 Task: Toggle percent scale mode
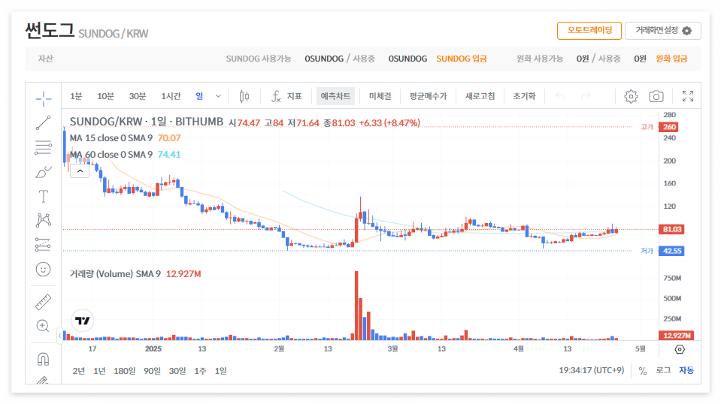coord(643,371)
